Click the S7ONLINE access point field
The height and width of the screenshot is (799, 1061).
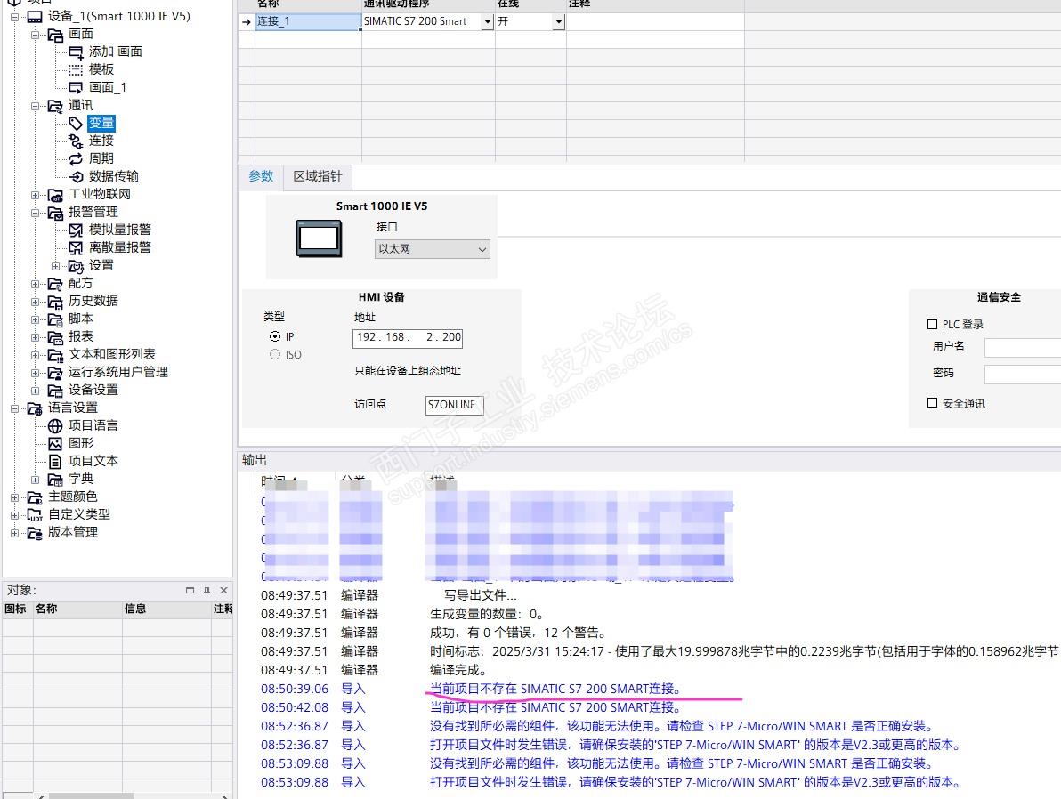pyautogui.click(x=454, y=405)
